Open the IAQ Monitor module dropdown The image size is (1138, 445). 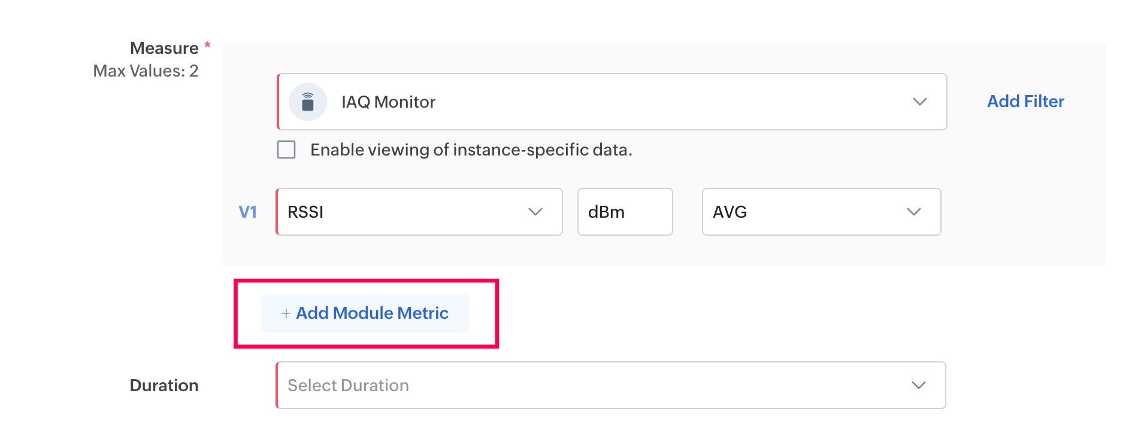pyautogui.click(x=611, y=102)
